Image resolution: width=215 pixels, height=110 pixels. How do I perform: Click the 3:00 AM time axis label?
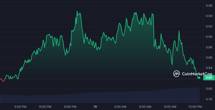pyautogui.click(x=120, y=107)
